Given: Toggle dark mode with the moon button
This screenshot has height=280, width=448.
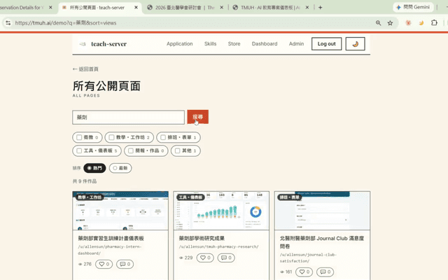Looking at the screenshot, I should click(x=355, y=43).
